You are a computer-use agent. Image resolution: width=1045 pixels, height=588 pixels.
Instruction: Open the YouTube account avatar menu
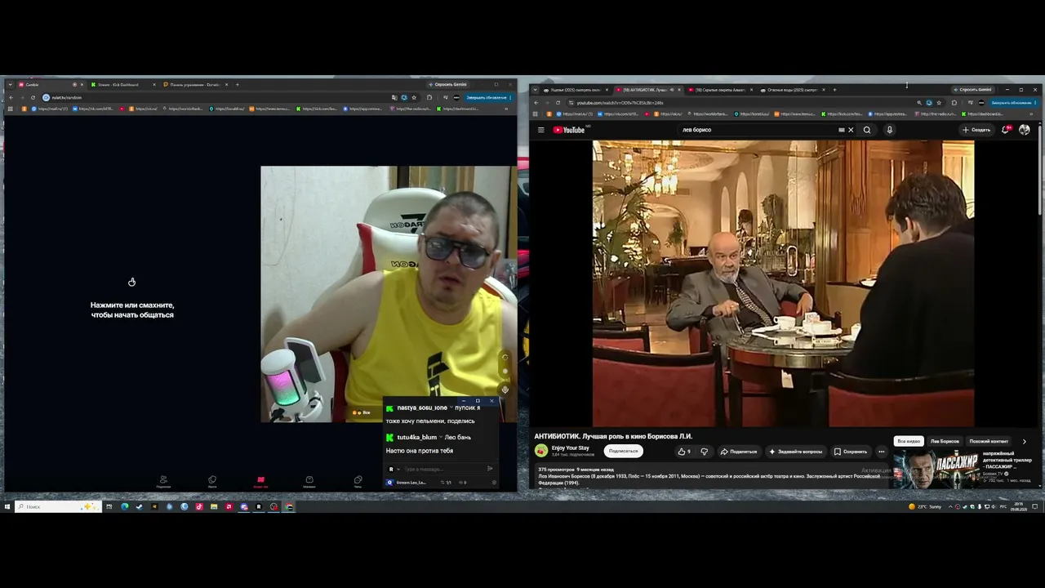point(1025,130)
